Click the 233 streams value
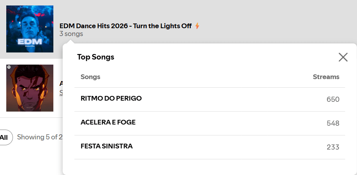This screenshot has height=175, width=357. click(333, 147)
